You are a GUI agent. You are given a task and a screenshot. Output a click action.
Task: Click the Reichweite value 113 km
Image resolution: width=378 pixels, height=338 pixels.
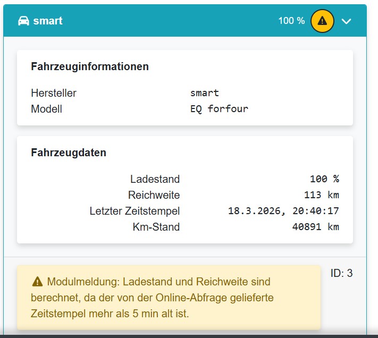click(x=321, y=195)
